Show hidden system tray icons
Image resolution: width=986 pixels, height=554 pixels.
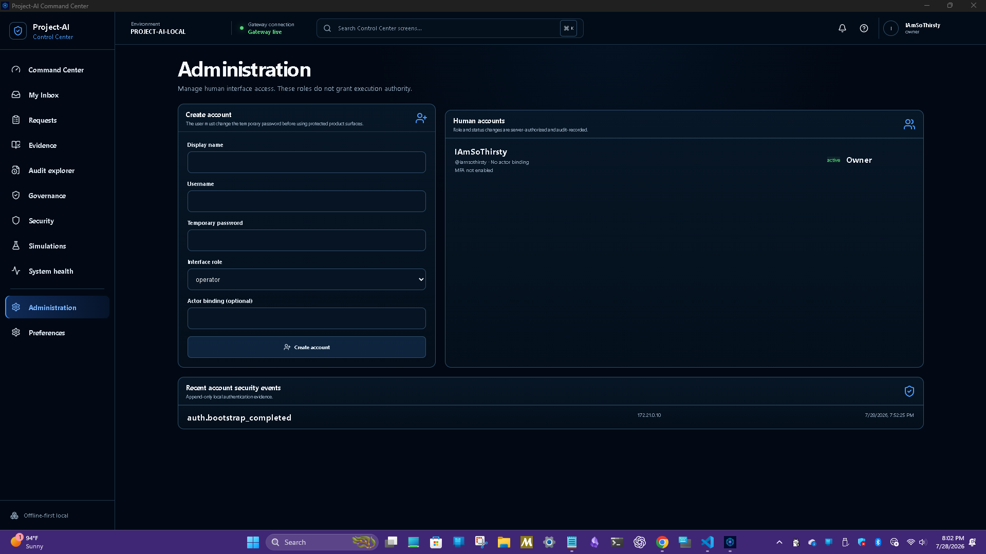click(x=779, y=542)
